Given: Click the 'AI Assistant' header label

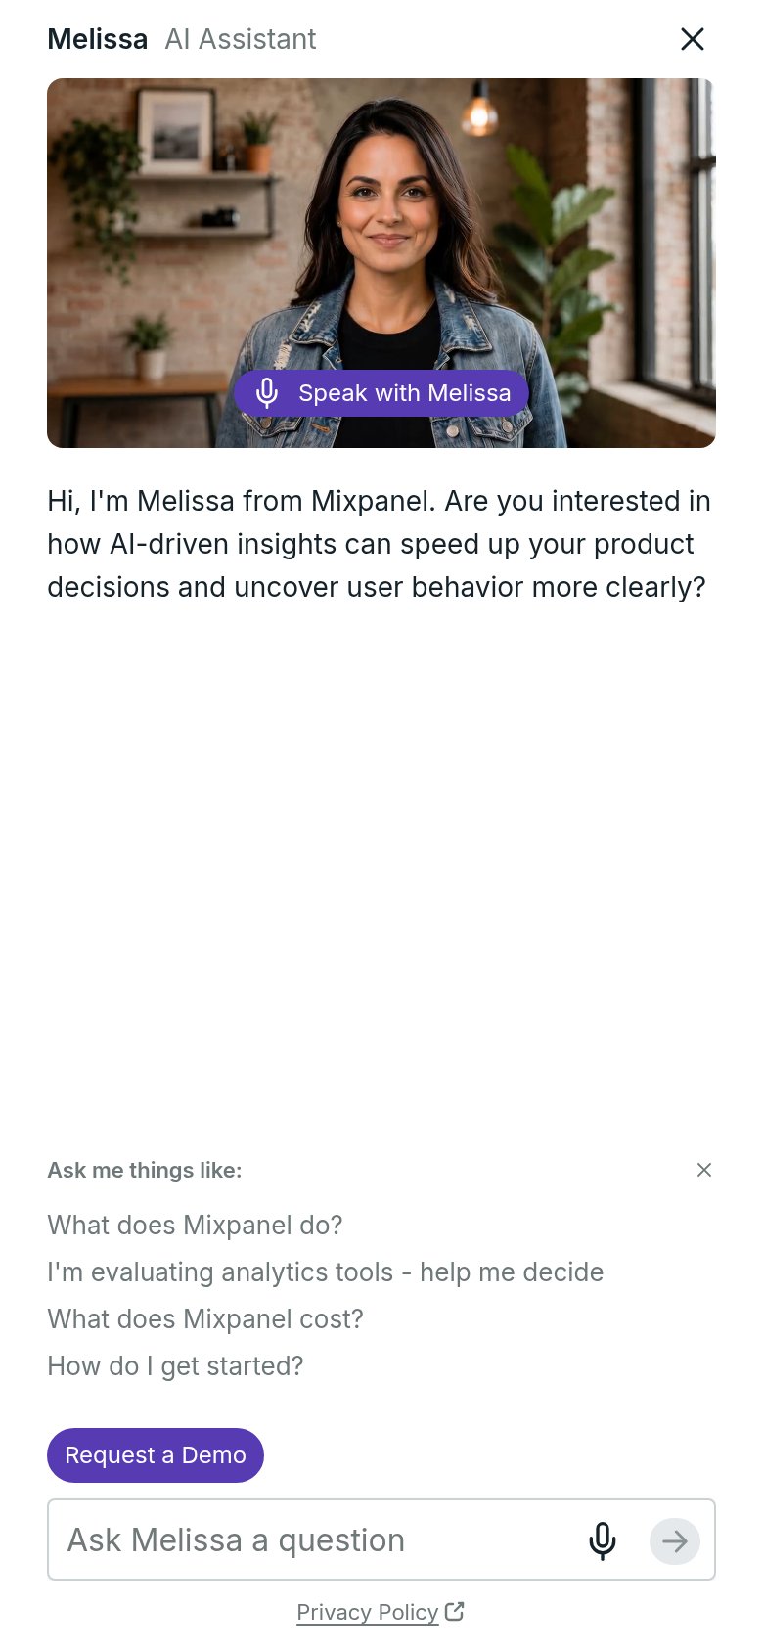Looking at the screenshot, I should (241, 39).
